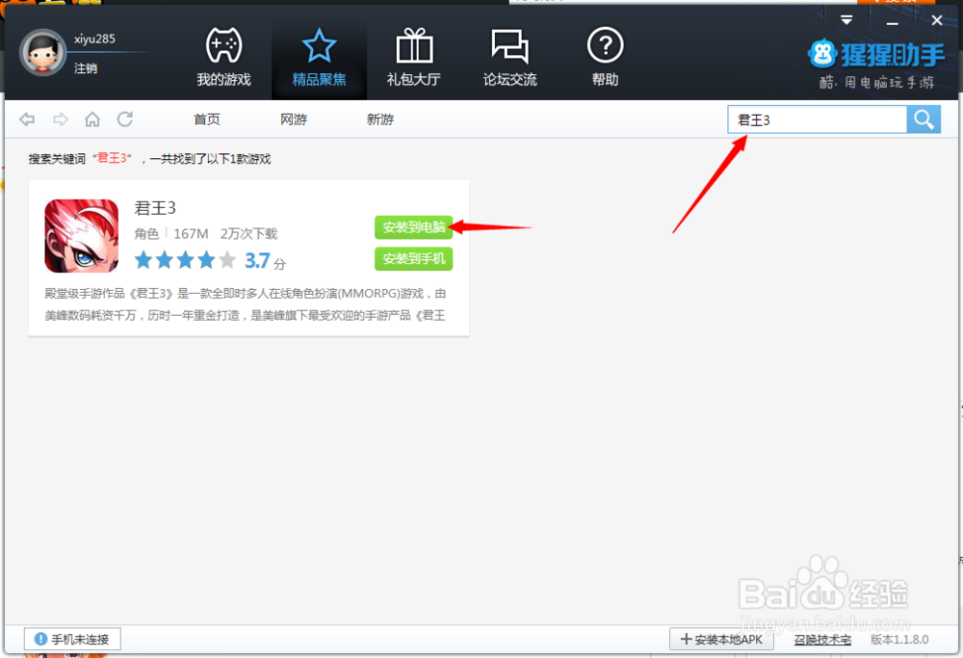
Task: Open the 网游 navigation item
Action: coord(294,119)
